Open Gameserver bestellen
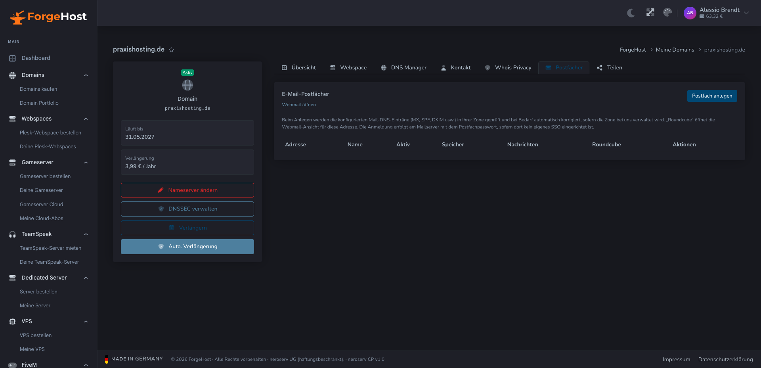The width and height of the screenshot is (761, 368). pyautogui.click(x=45, y=176)
